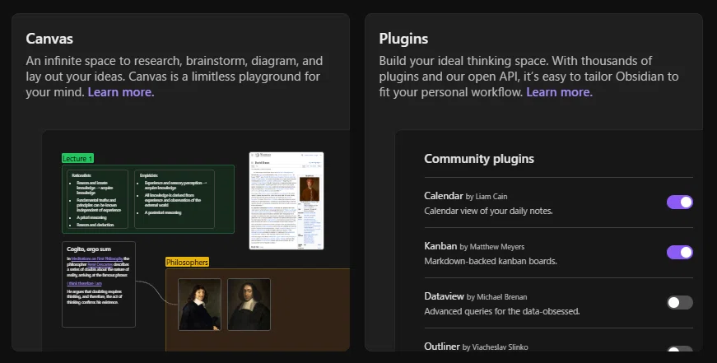Follow the René Descartes link in note
This screenshot has width=717, height=363.
click(x=100, y=264)
